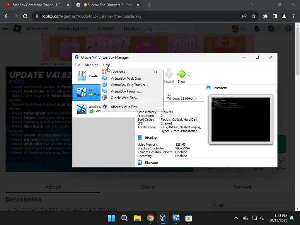
Task: Open the Chrome profile icon
Action: [284, 16]
